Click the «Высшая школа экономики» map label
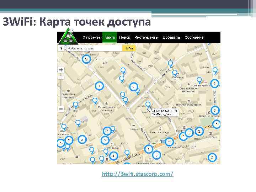Image resolution: width=256 pixels, height=192 pixels. coord(106,108)
